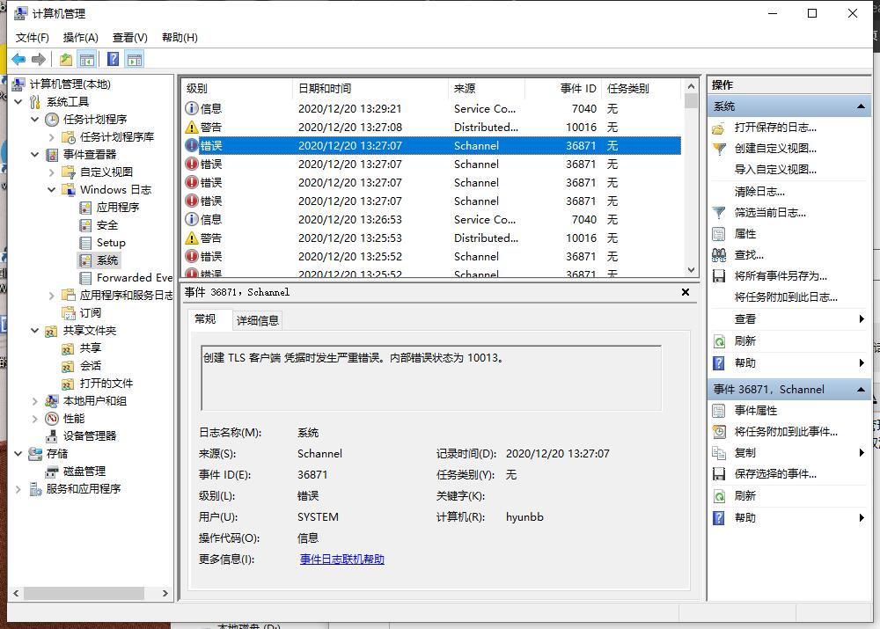Open the 文件(F) menu

tap(32, 38)
